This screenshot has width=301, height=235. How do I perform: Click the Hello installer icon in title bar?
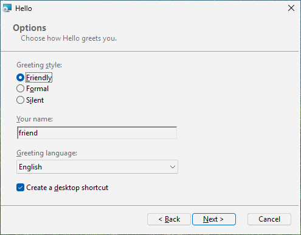pos(7,8)
